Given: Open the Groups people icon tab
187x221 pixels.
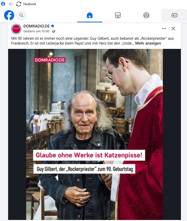Looking at the screenshot, I should point(146,15).
